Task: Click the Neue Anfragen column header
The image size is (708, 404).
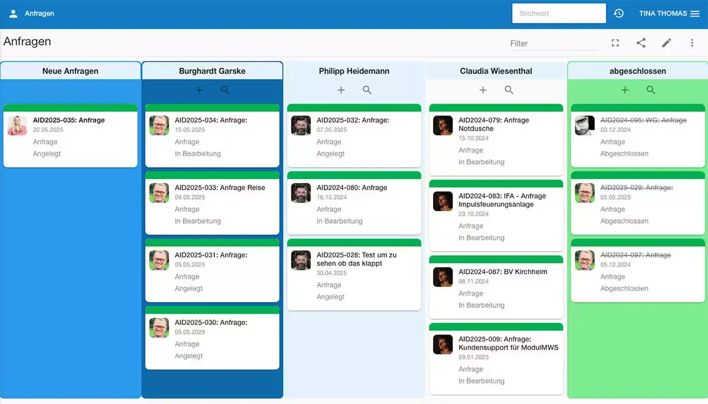Action: (70, 71)
